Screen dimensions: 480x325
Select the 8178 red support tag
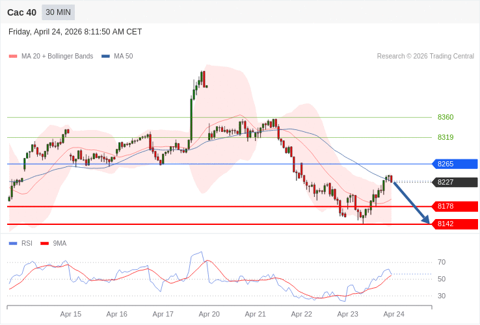454,206
